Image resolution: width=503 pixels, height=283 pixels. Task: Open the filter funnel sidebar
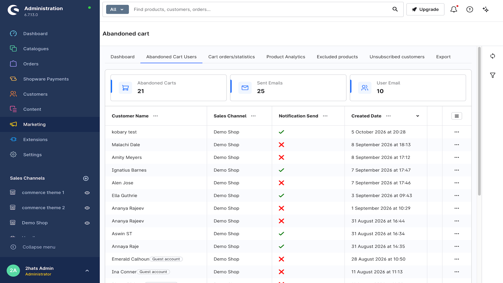(493, 75)
